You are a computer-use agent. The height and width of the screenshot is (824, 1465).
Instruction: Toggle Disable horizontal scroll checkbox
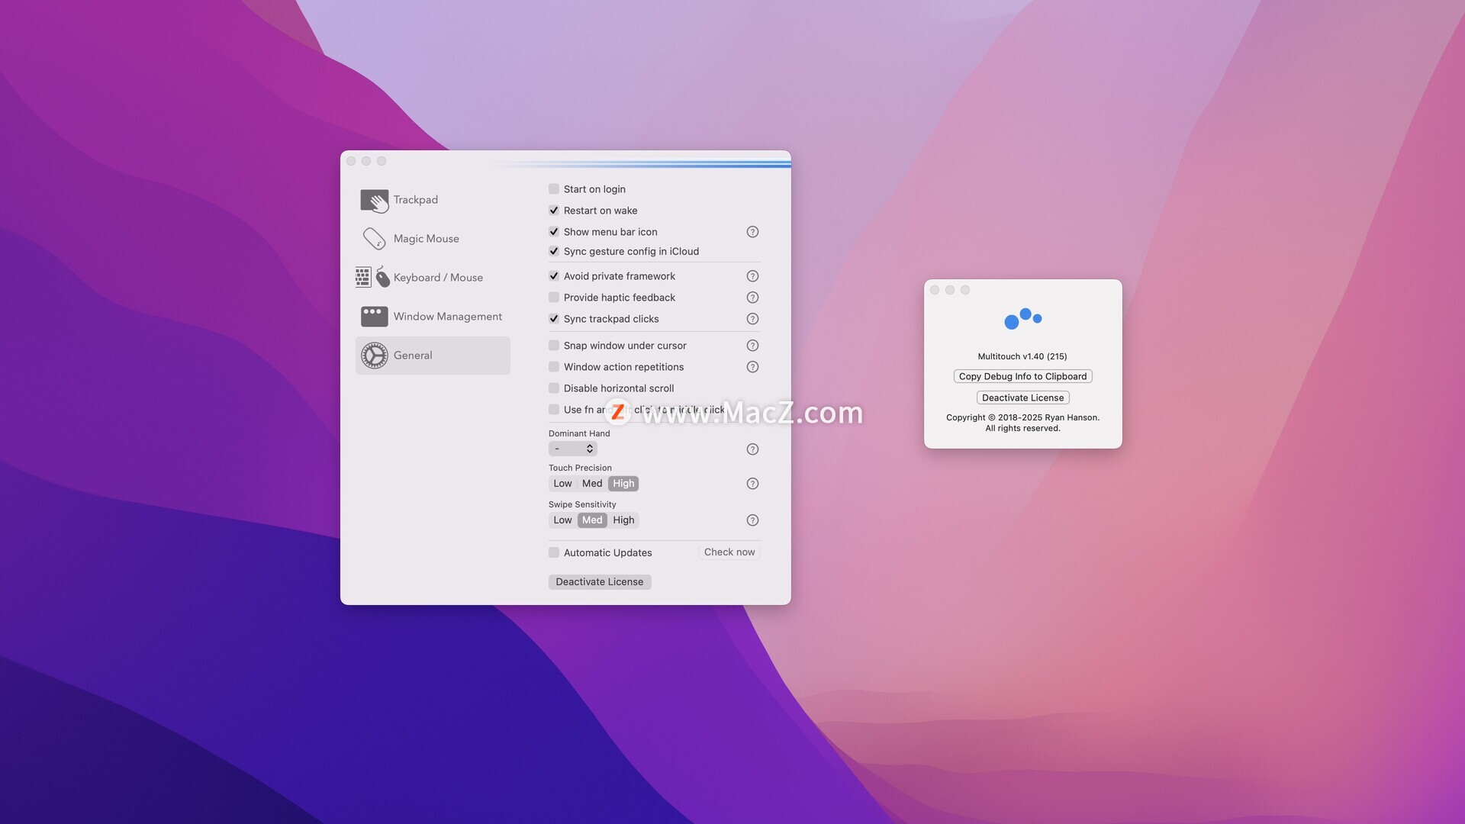[x=554, y=388]
